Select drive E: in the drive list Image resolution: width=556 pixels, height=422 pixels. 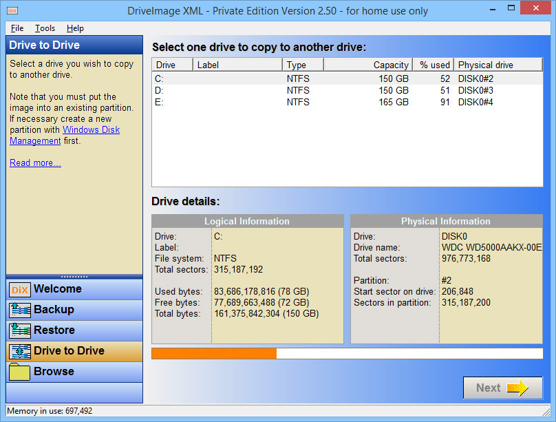coord(206,102)
